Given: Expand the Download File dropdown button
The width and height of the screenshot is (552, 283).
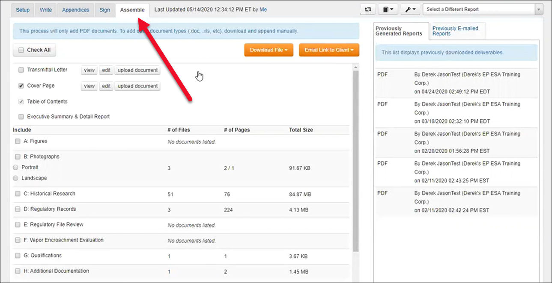Looking at the screenshot, I should 269,50.
